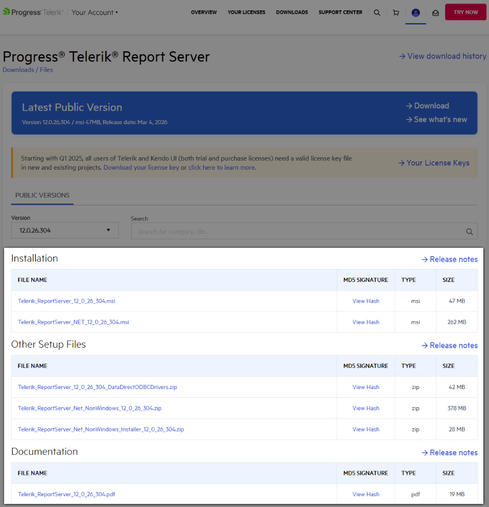Click the magnifier icon in the file search field

(469, 231)
